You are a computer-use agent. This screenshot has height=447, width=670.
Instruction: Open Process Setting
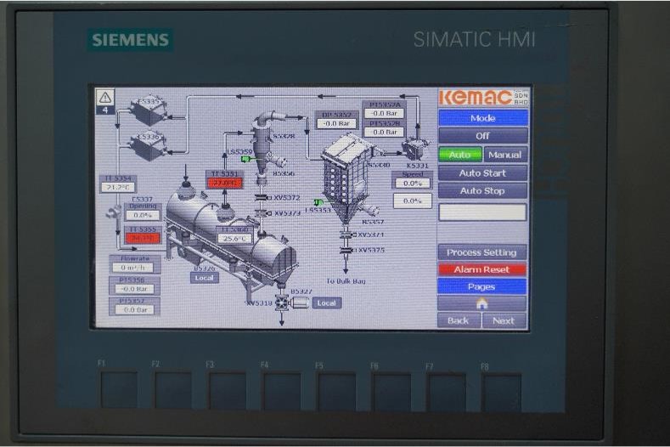click(481, 252)
